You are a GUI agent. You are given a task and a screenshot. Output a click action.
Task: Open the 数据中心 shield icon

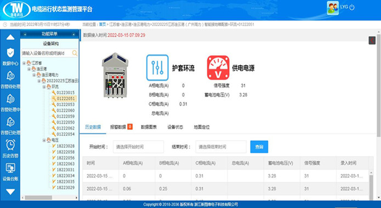[10, 53]
